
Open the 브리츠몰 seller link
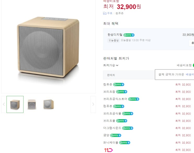pos(109,121)
